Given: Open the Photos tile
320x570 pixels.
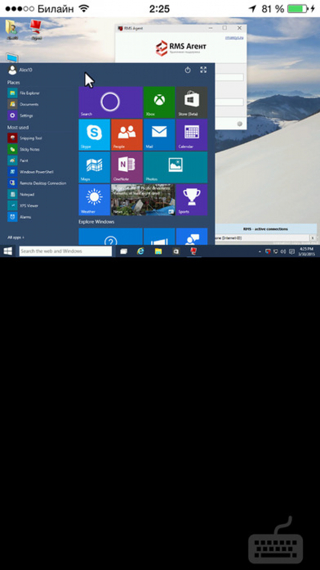Looking at the screenshot, I should [x=175, y=167].
